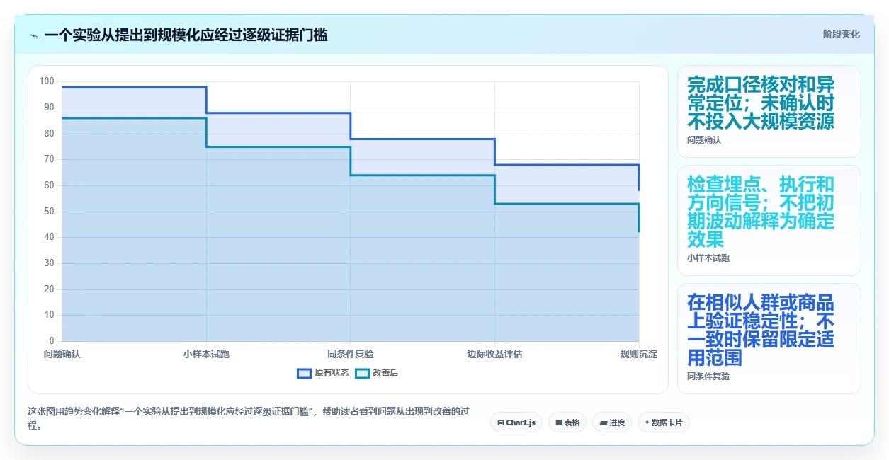Click the description text below the chart
Viewport: 889px width, 460px height.
249,418
